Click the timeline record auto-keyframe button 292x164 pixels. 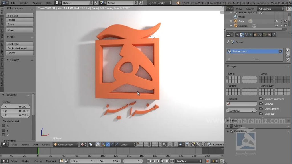coord(208,161)
